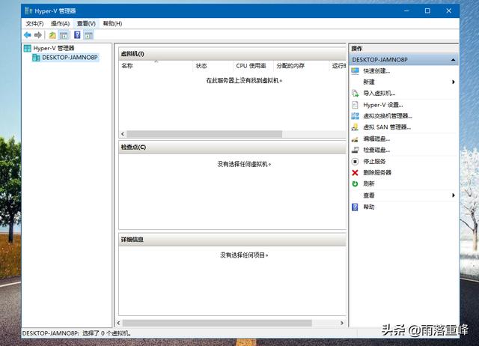479x346 pixels.
Task: Open the 操作(A) menu
Action: click(60, 23)
